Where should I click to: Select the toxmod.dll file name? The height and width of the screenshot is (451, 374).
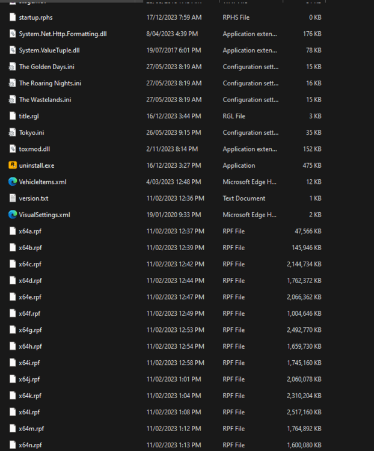tap(34, 149)
